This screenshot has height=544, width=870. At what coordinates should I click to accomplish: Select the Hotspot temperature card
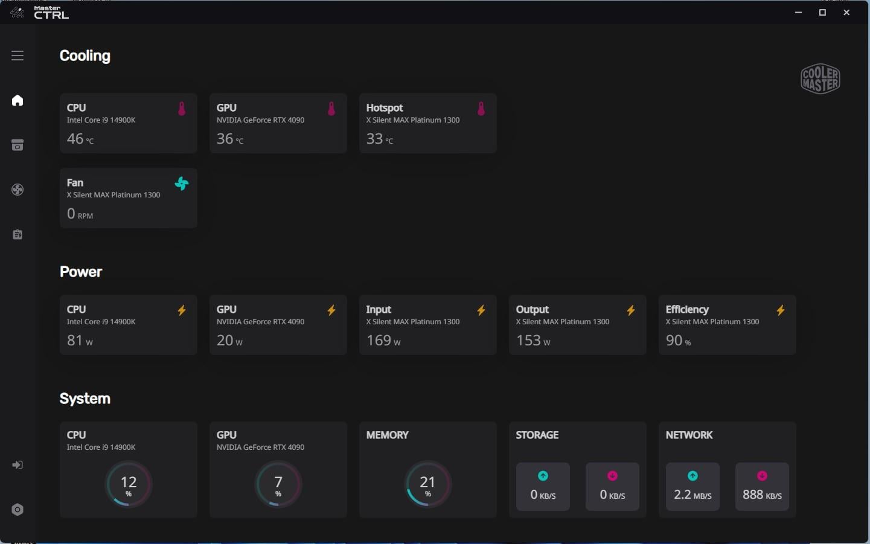click(x=427, y=123)
